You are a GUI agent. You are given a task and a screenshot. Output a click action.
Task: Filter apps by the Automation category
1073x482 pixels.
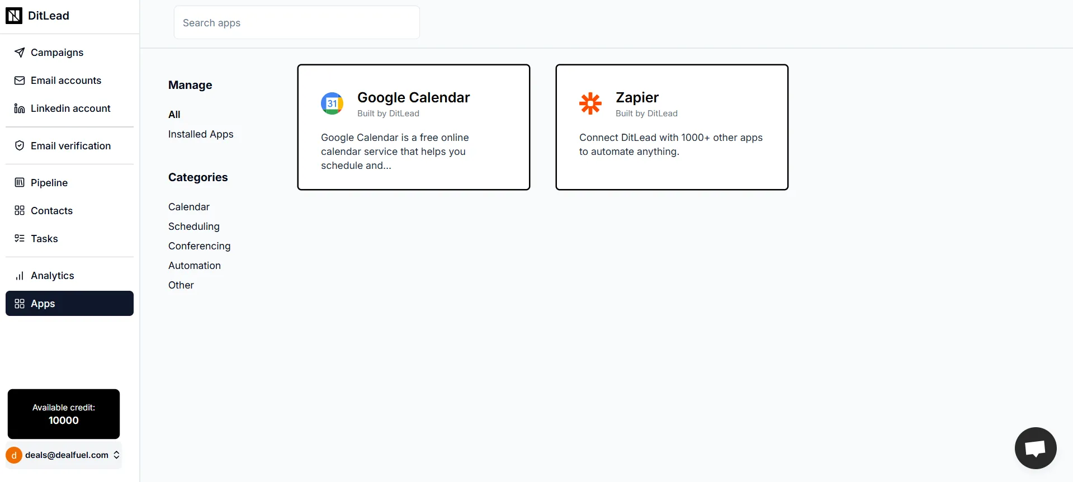[195, 265]
